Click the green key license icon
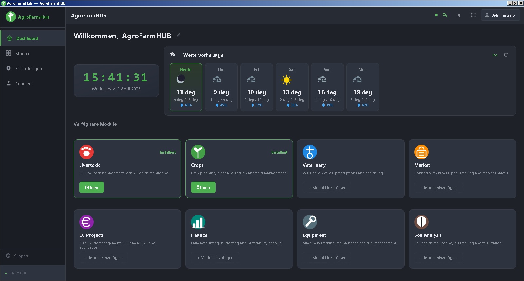Image resolution: width=524 pixels, height=281 pixels. click(x=445, y=15)
